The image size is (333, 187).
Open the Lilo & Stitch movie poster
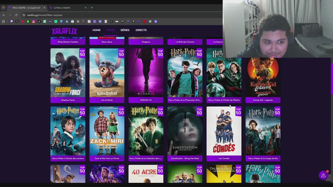[107, 73]
